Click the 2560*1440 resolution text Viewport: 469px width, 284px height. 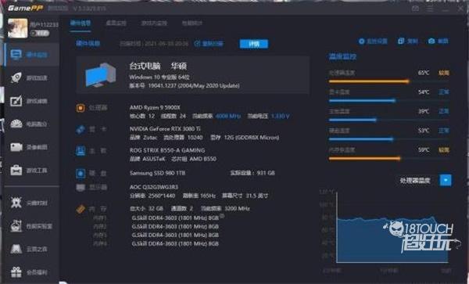pos(161,196)
